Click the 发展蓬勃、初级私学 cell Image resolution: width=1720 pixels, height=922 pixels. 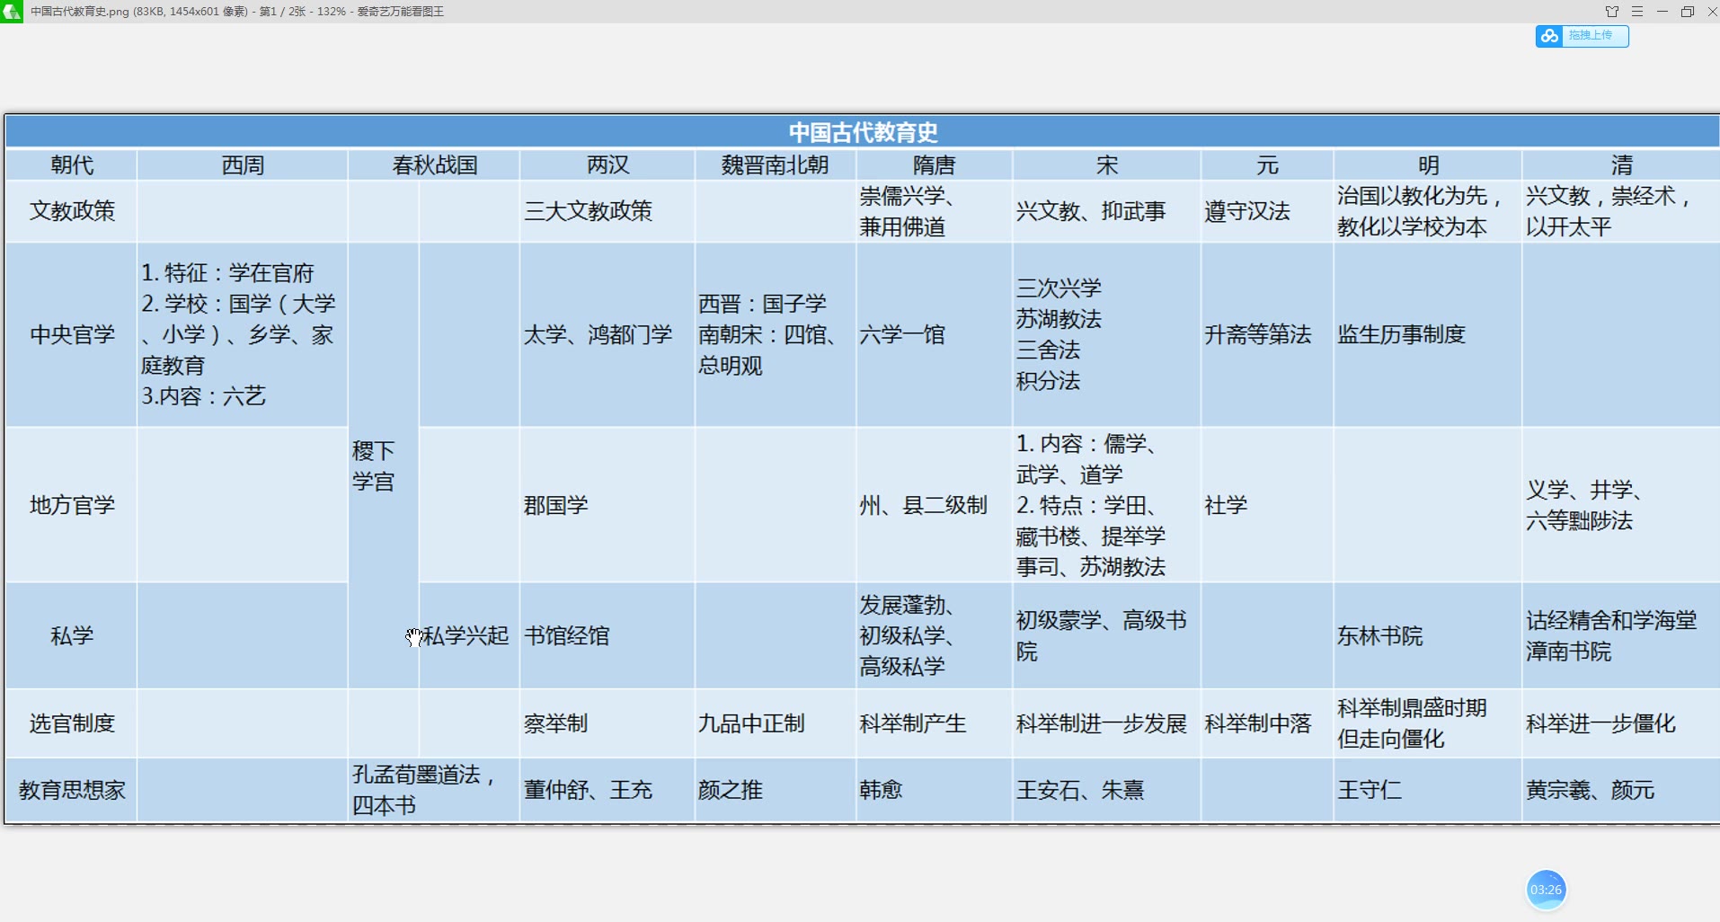point(934,635)
